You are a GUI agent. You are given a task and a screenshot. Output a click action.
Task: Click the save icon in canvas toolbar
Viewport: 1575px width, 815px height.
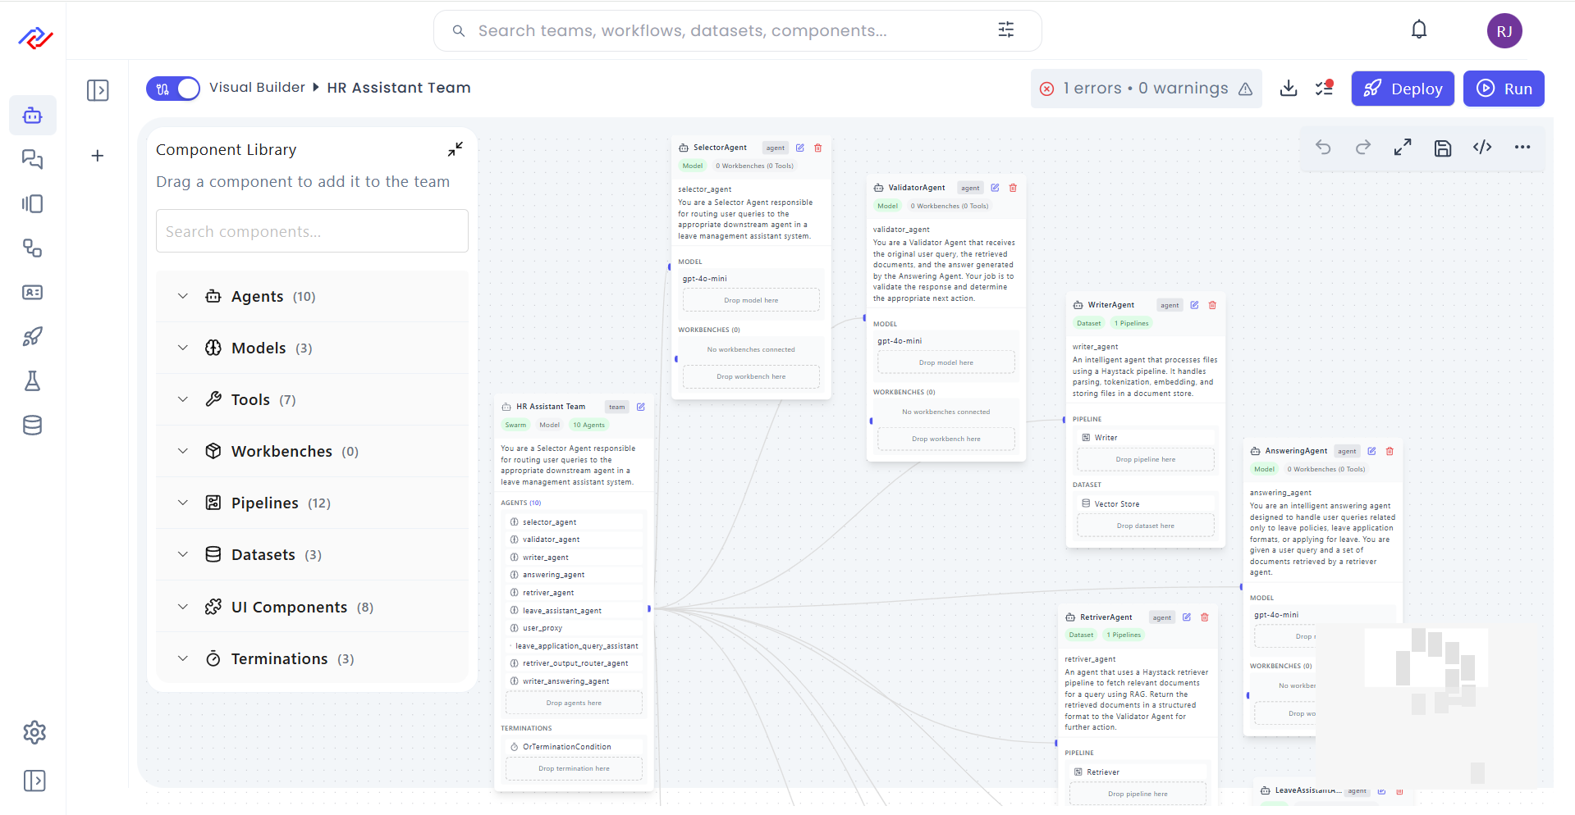pos(1442,148)
